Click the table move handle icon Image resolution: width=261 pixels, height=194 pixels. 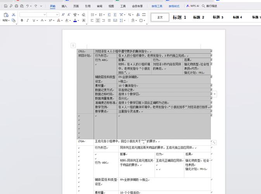[73, 45]
